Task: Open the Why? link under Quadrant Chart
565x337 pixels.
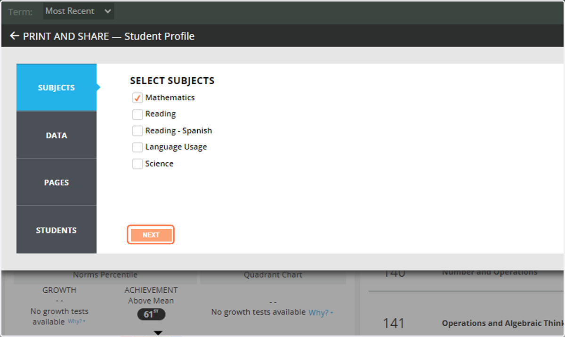Action: click(x=321, y=313)
